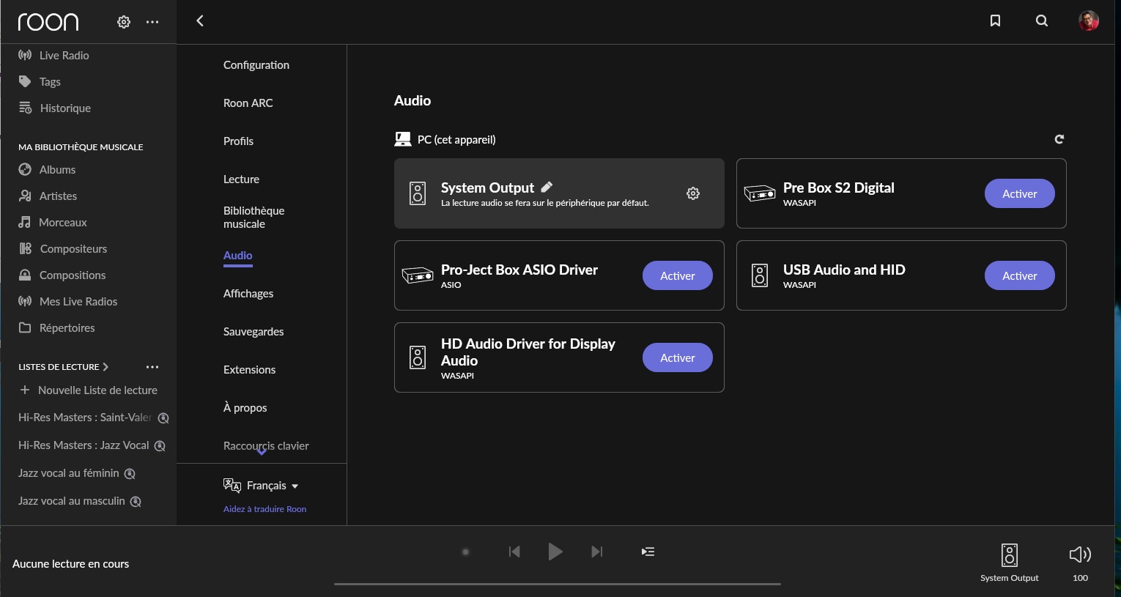This screenshot has height=597, width=1121.
Task: Open the Configuration settings tab
Action: [256, 65]
